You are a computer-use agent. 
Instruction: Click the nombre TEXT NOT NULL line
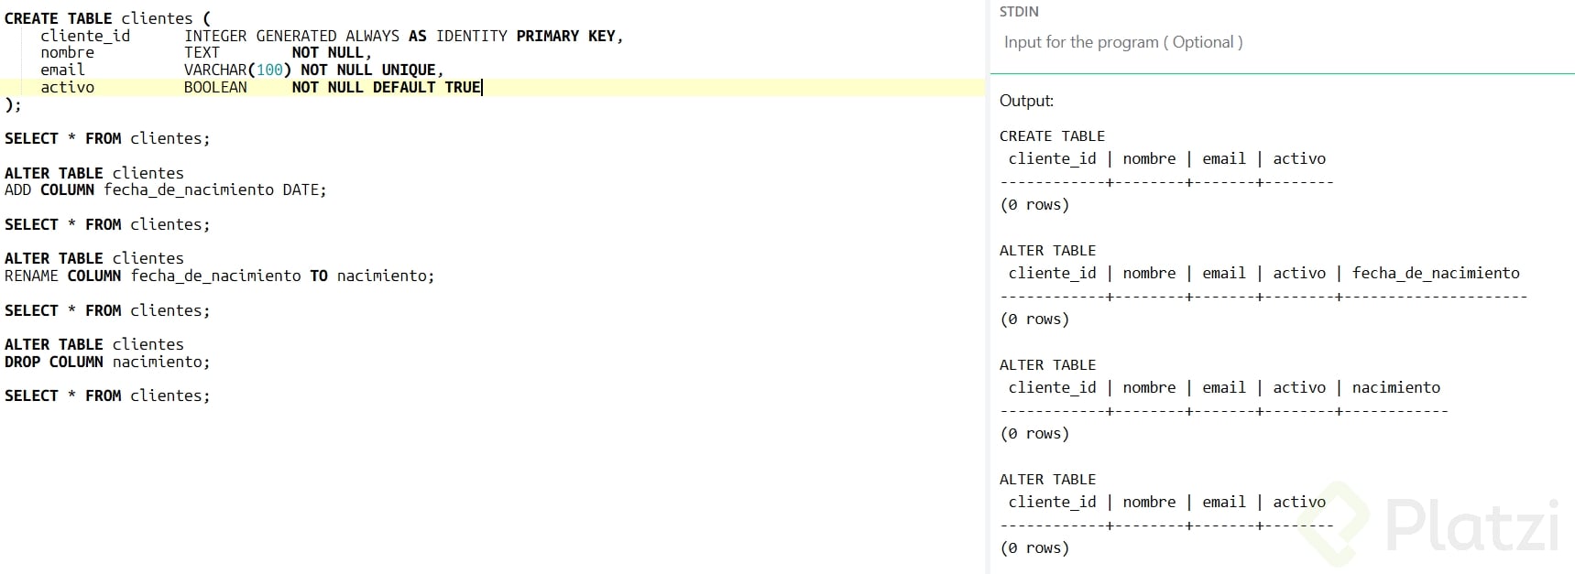205,52
